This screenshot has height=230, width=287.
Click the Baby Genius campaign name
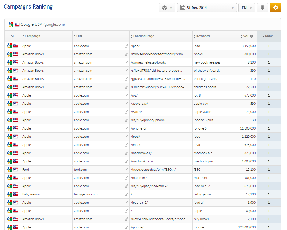[x=31, y=195]
